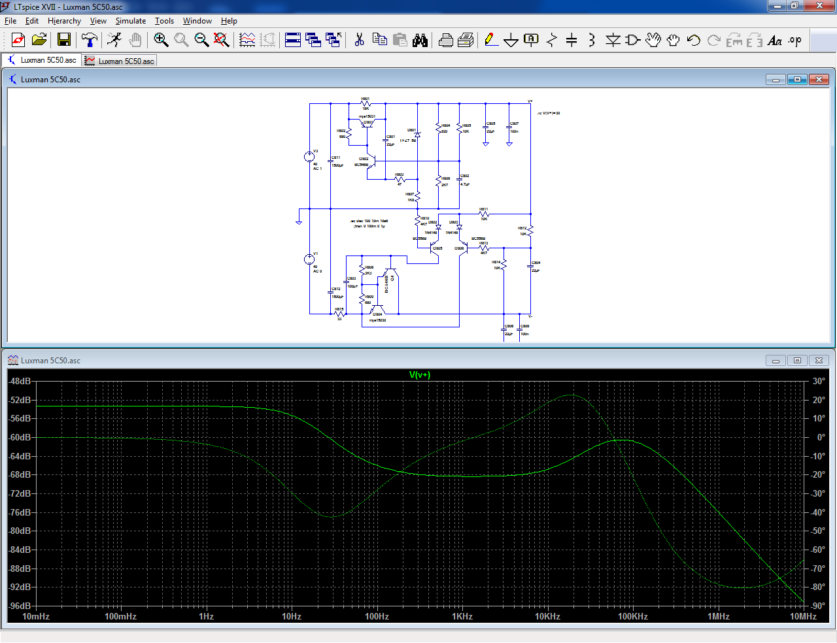Place a Resistor component
The image size is (837, 643).
(552, 40)
